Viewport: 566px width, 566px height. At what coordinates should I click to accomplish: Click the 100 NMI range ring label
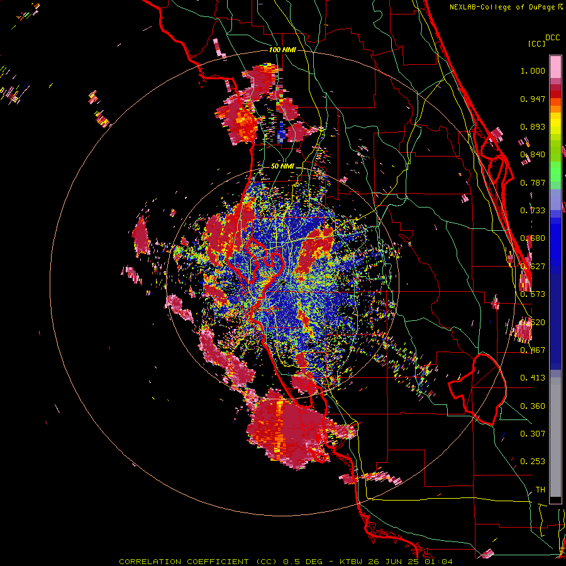[282, 50]
